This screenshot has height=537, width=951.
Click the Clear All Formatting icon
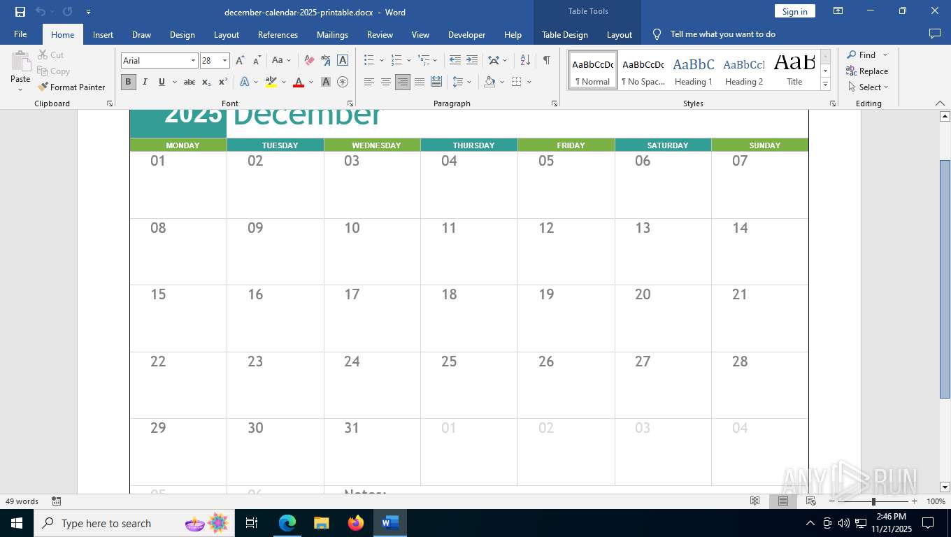pyautogui.click(x=309, y=60)
